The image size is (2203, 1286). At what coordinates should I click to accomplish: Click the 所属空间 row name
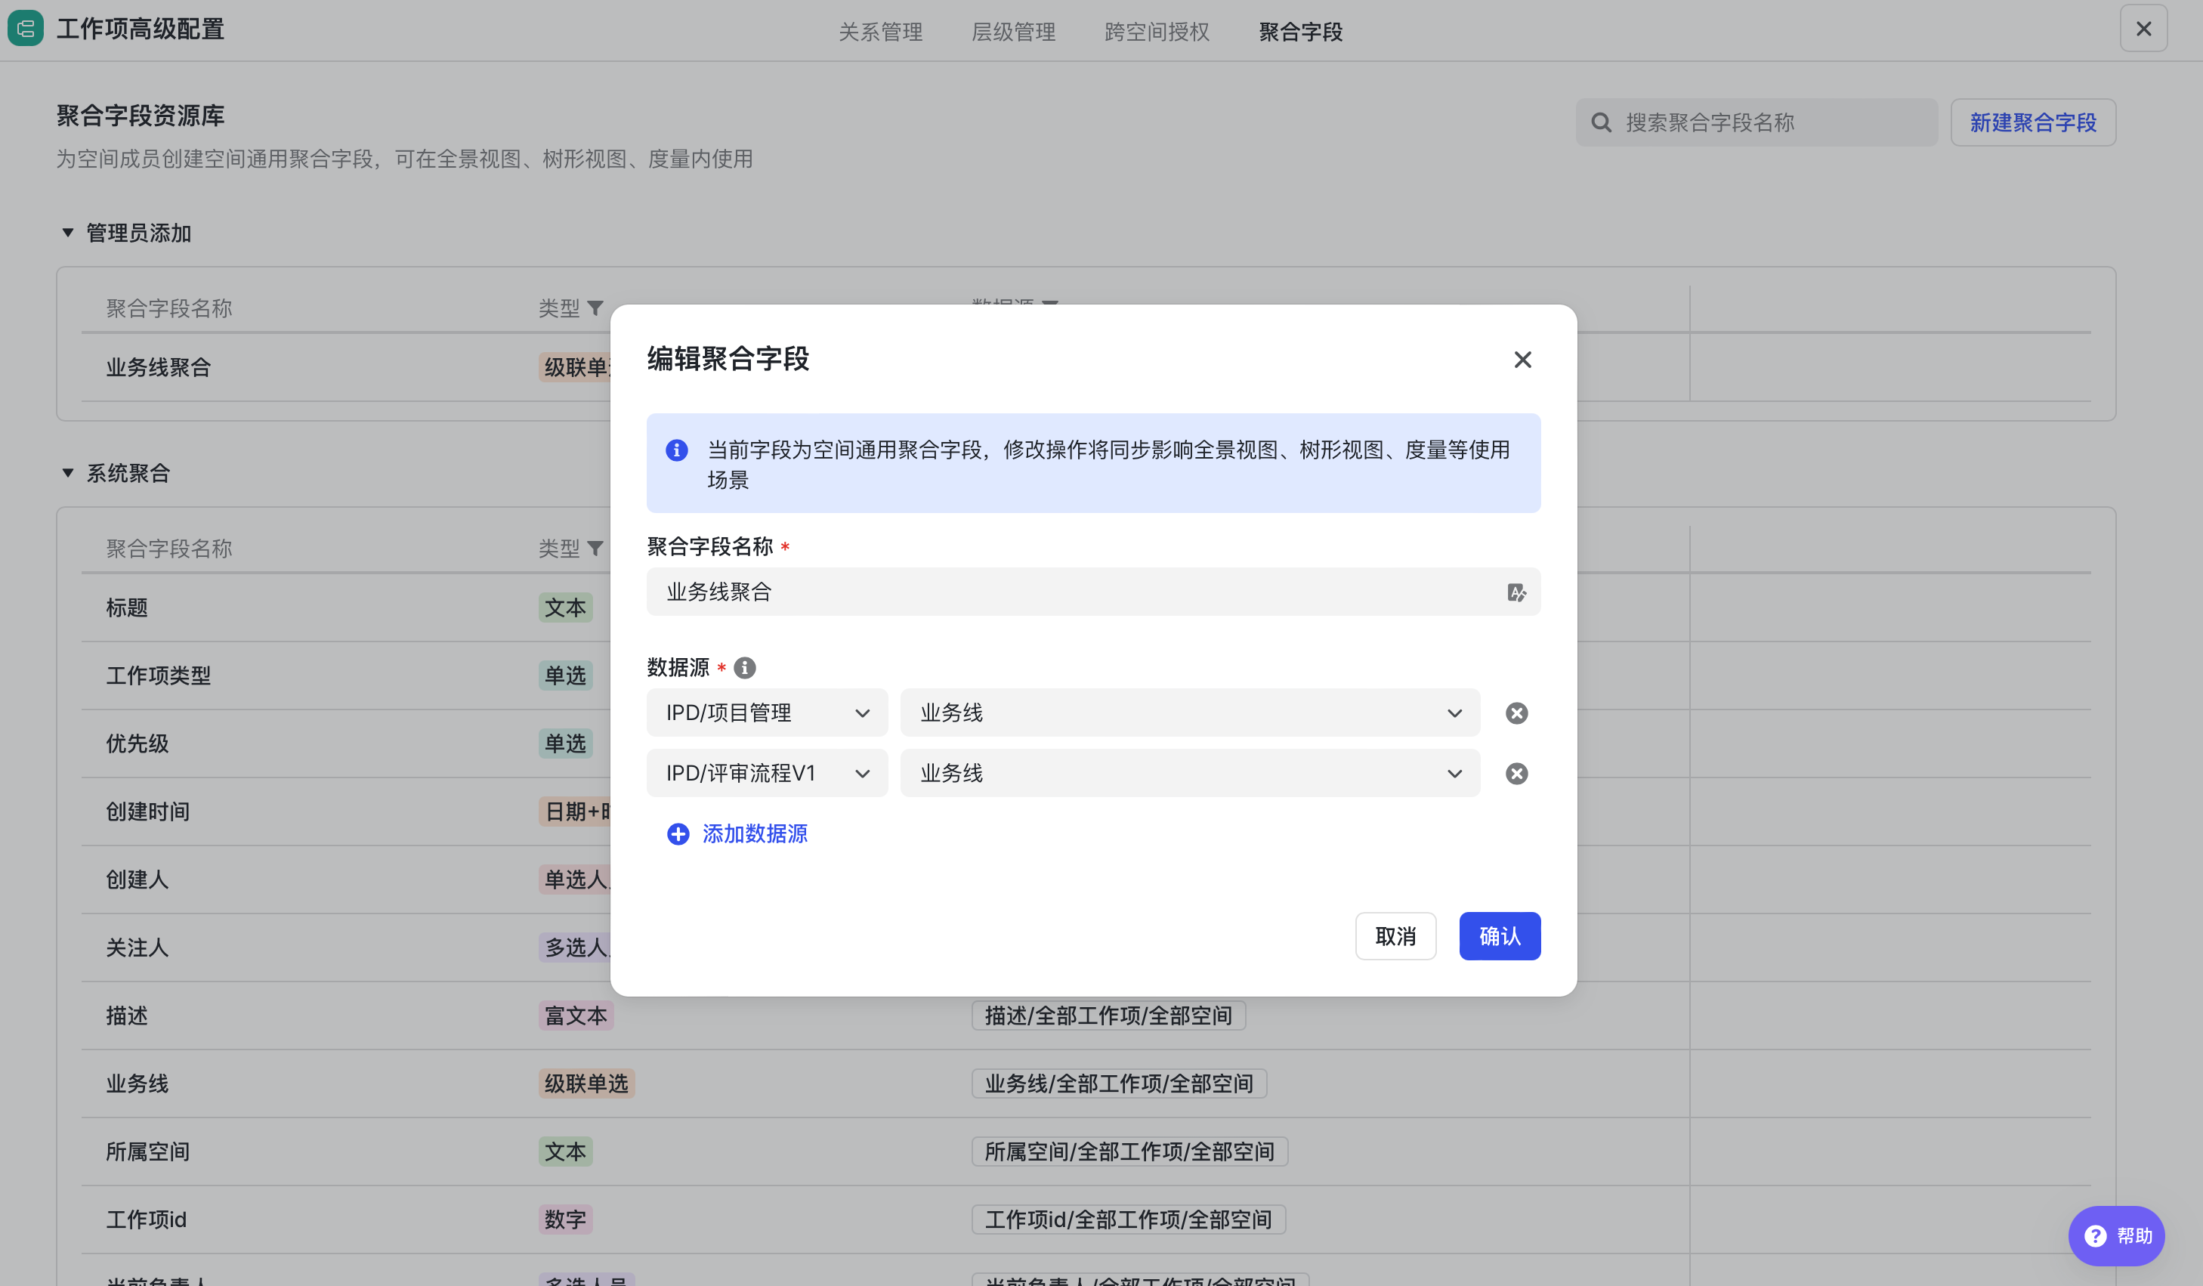(148, 1152)
